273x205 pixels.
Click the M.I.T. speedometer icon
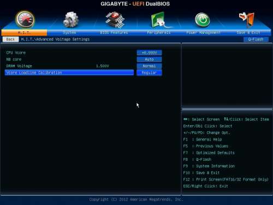pyautogui.click(x=25, y=19)
